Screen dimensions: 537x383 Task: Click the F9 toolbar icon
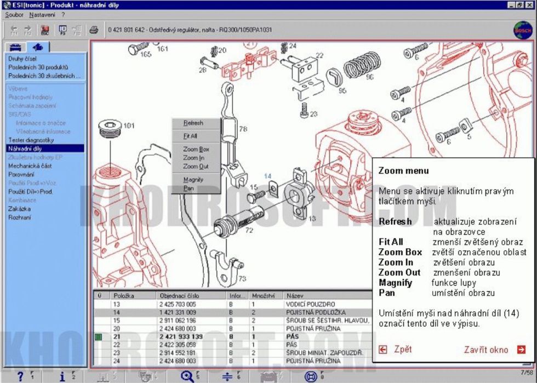[62, 30]
